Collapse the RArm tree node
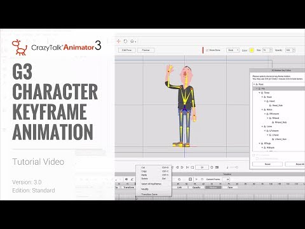The width and height of the screenshot is (305, 229). tap(262, 109)
